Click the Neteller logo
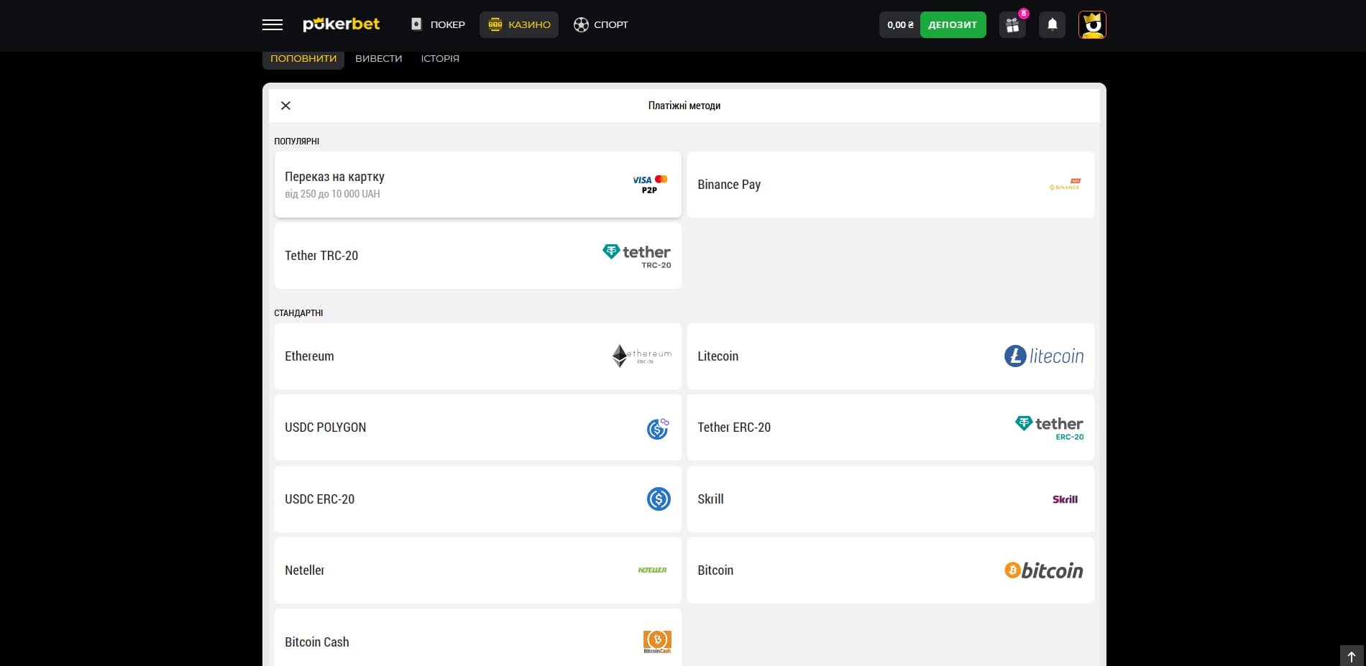The width and height of the screenshot is (1366, 666). pos(652,570)
